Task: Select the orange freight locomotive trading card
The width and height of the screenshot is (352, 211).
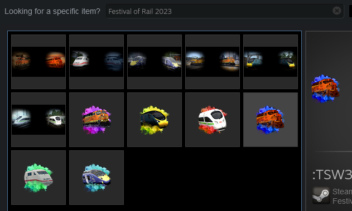Action: pyautogui.click(x=38, y=62)
